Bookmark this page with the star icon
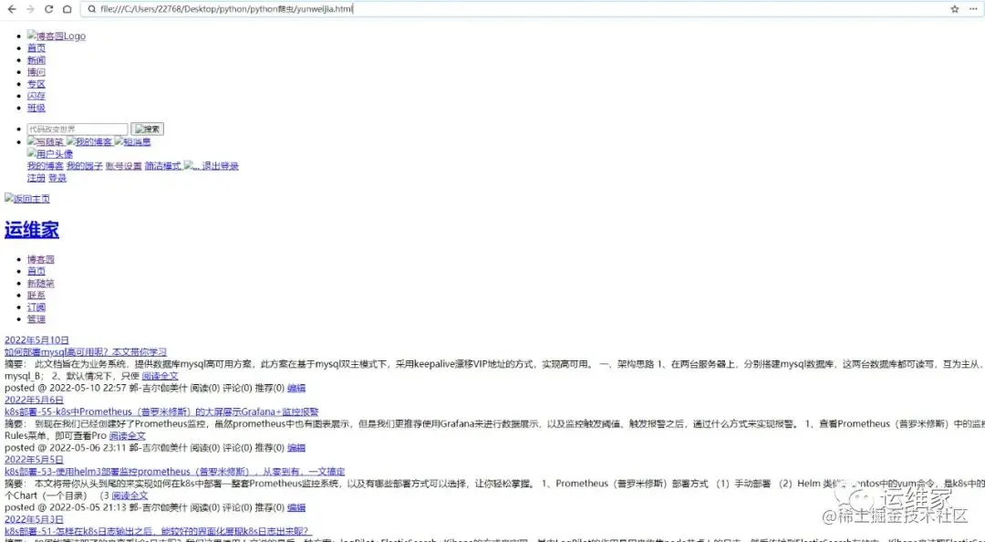The width and height of the screenshot is (985, 542). click(955, 9)
